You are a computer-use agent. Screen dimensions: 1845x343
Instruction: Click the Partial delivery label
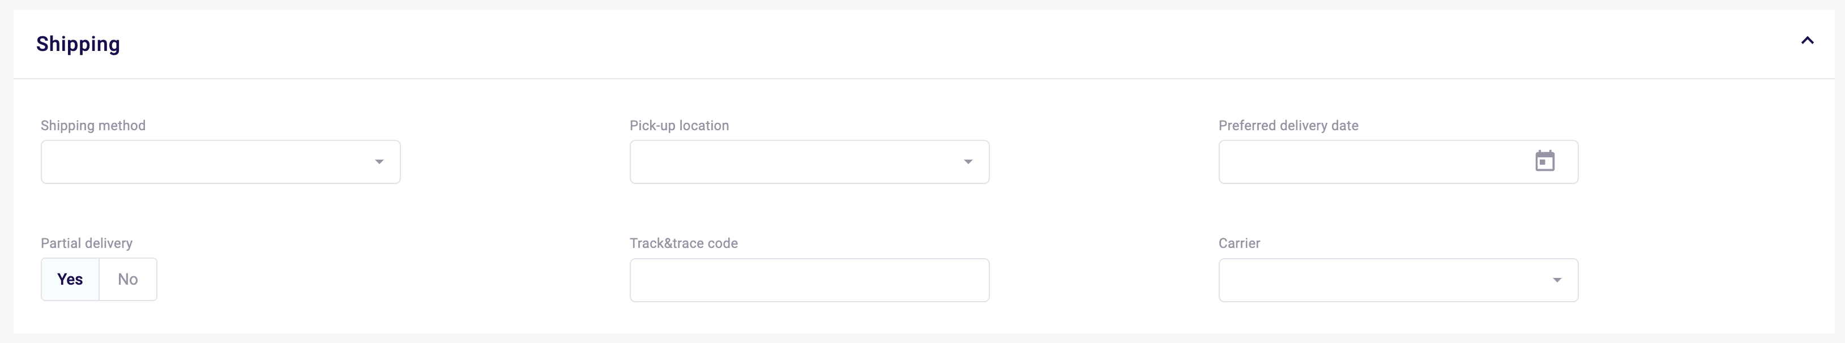tap(87, 243)
